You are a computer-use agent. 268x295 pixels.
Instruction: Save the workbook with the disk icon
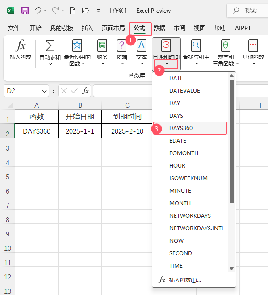click(25, 11)
